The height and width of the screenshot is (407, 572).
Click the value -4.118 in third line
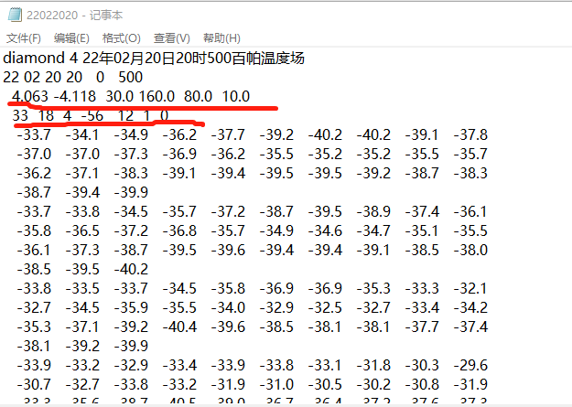coord(75,96)
